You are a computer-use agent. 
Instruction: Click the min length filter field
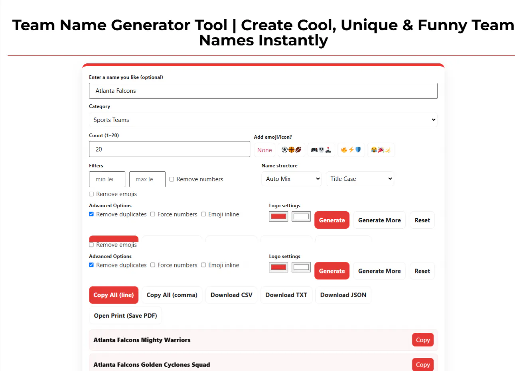pos(107,179)
